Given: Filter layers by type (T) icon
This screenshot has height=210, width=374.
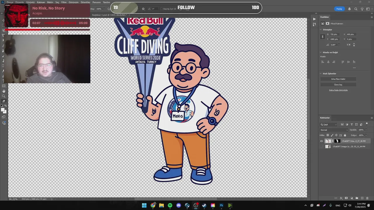Looking at the screenshot, I should point(352,124).
